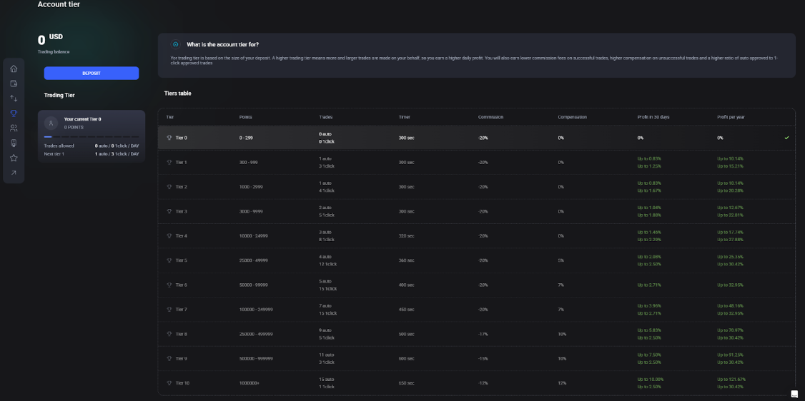Click the Tier 10 trophy icon
Image resolution: width=805 pixels, height=401 pixels.
[x=169, y=383]
